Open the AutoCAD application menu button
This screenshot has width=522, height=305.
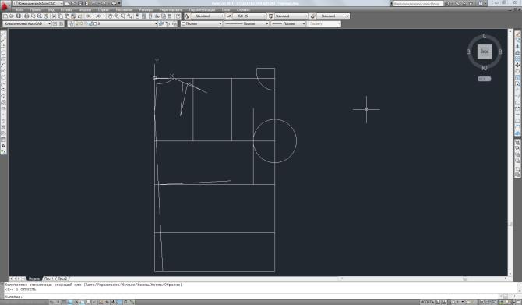pos(5,6)
